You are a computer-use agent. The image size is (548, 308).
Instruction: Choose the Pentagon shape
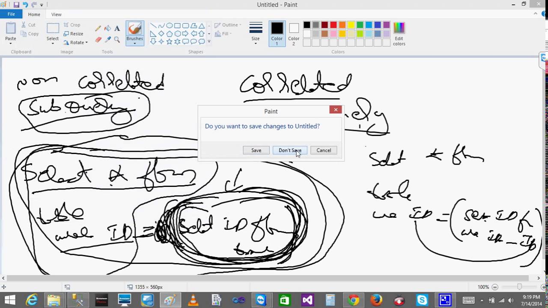point(170,33)
